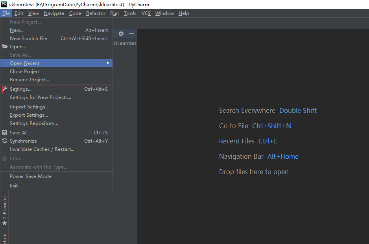Viewport: 369px width, 244px height.
Task: Open the Window menu
Action: pyautogui.click(x=164, y=13)
